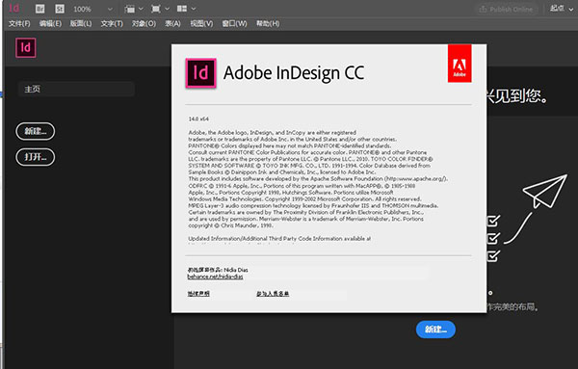Click the Publish Online button
This screenshot has width=578, height=369.
coord(506,10)
